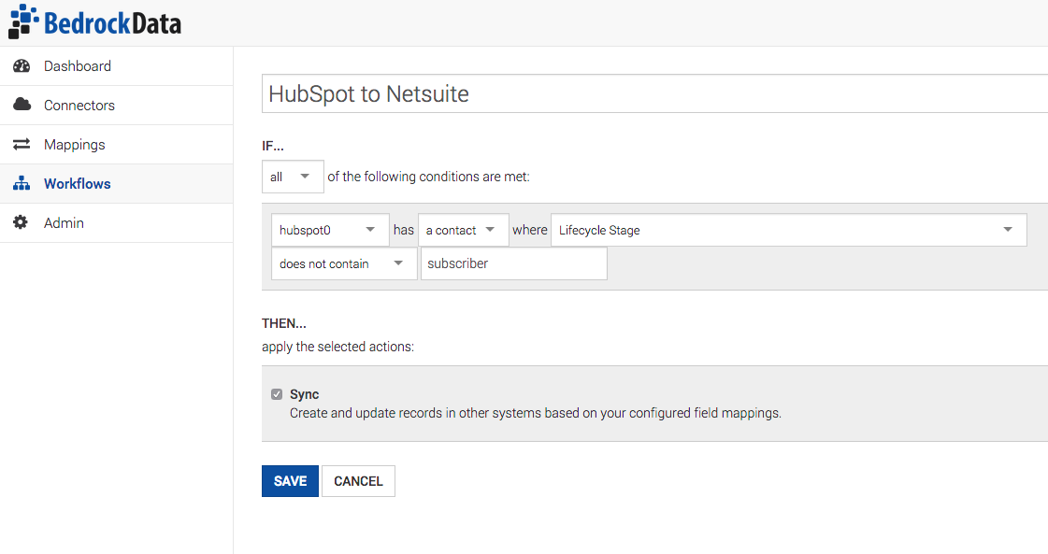Screen dimensions: 1048x554
Task: Click the Connectors cloud icon
Action: click(22, 106)
